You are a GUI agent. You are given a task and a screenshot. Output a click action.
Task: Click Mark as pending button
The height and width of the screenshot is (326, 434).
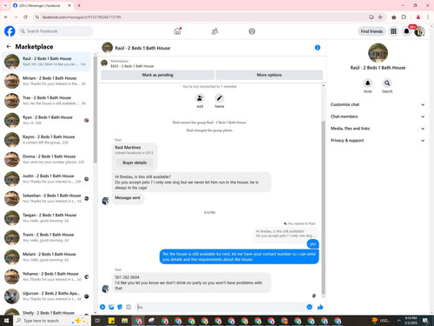tap(157, 75)
